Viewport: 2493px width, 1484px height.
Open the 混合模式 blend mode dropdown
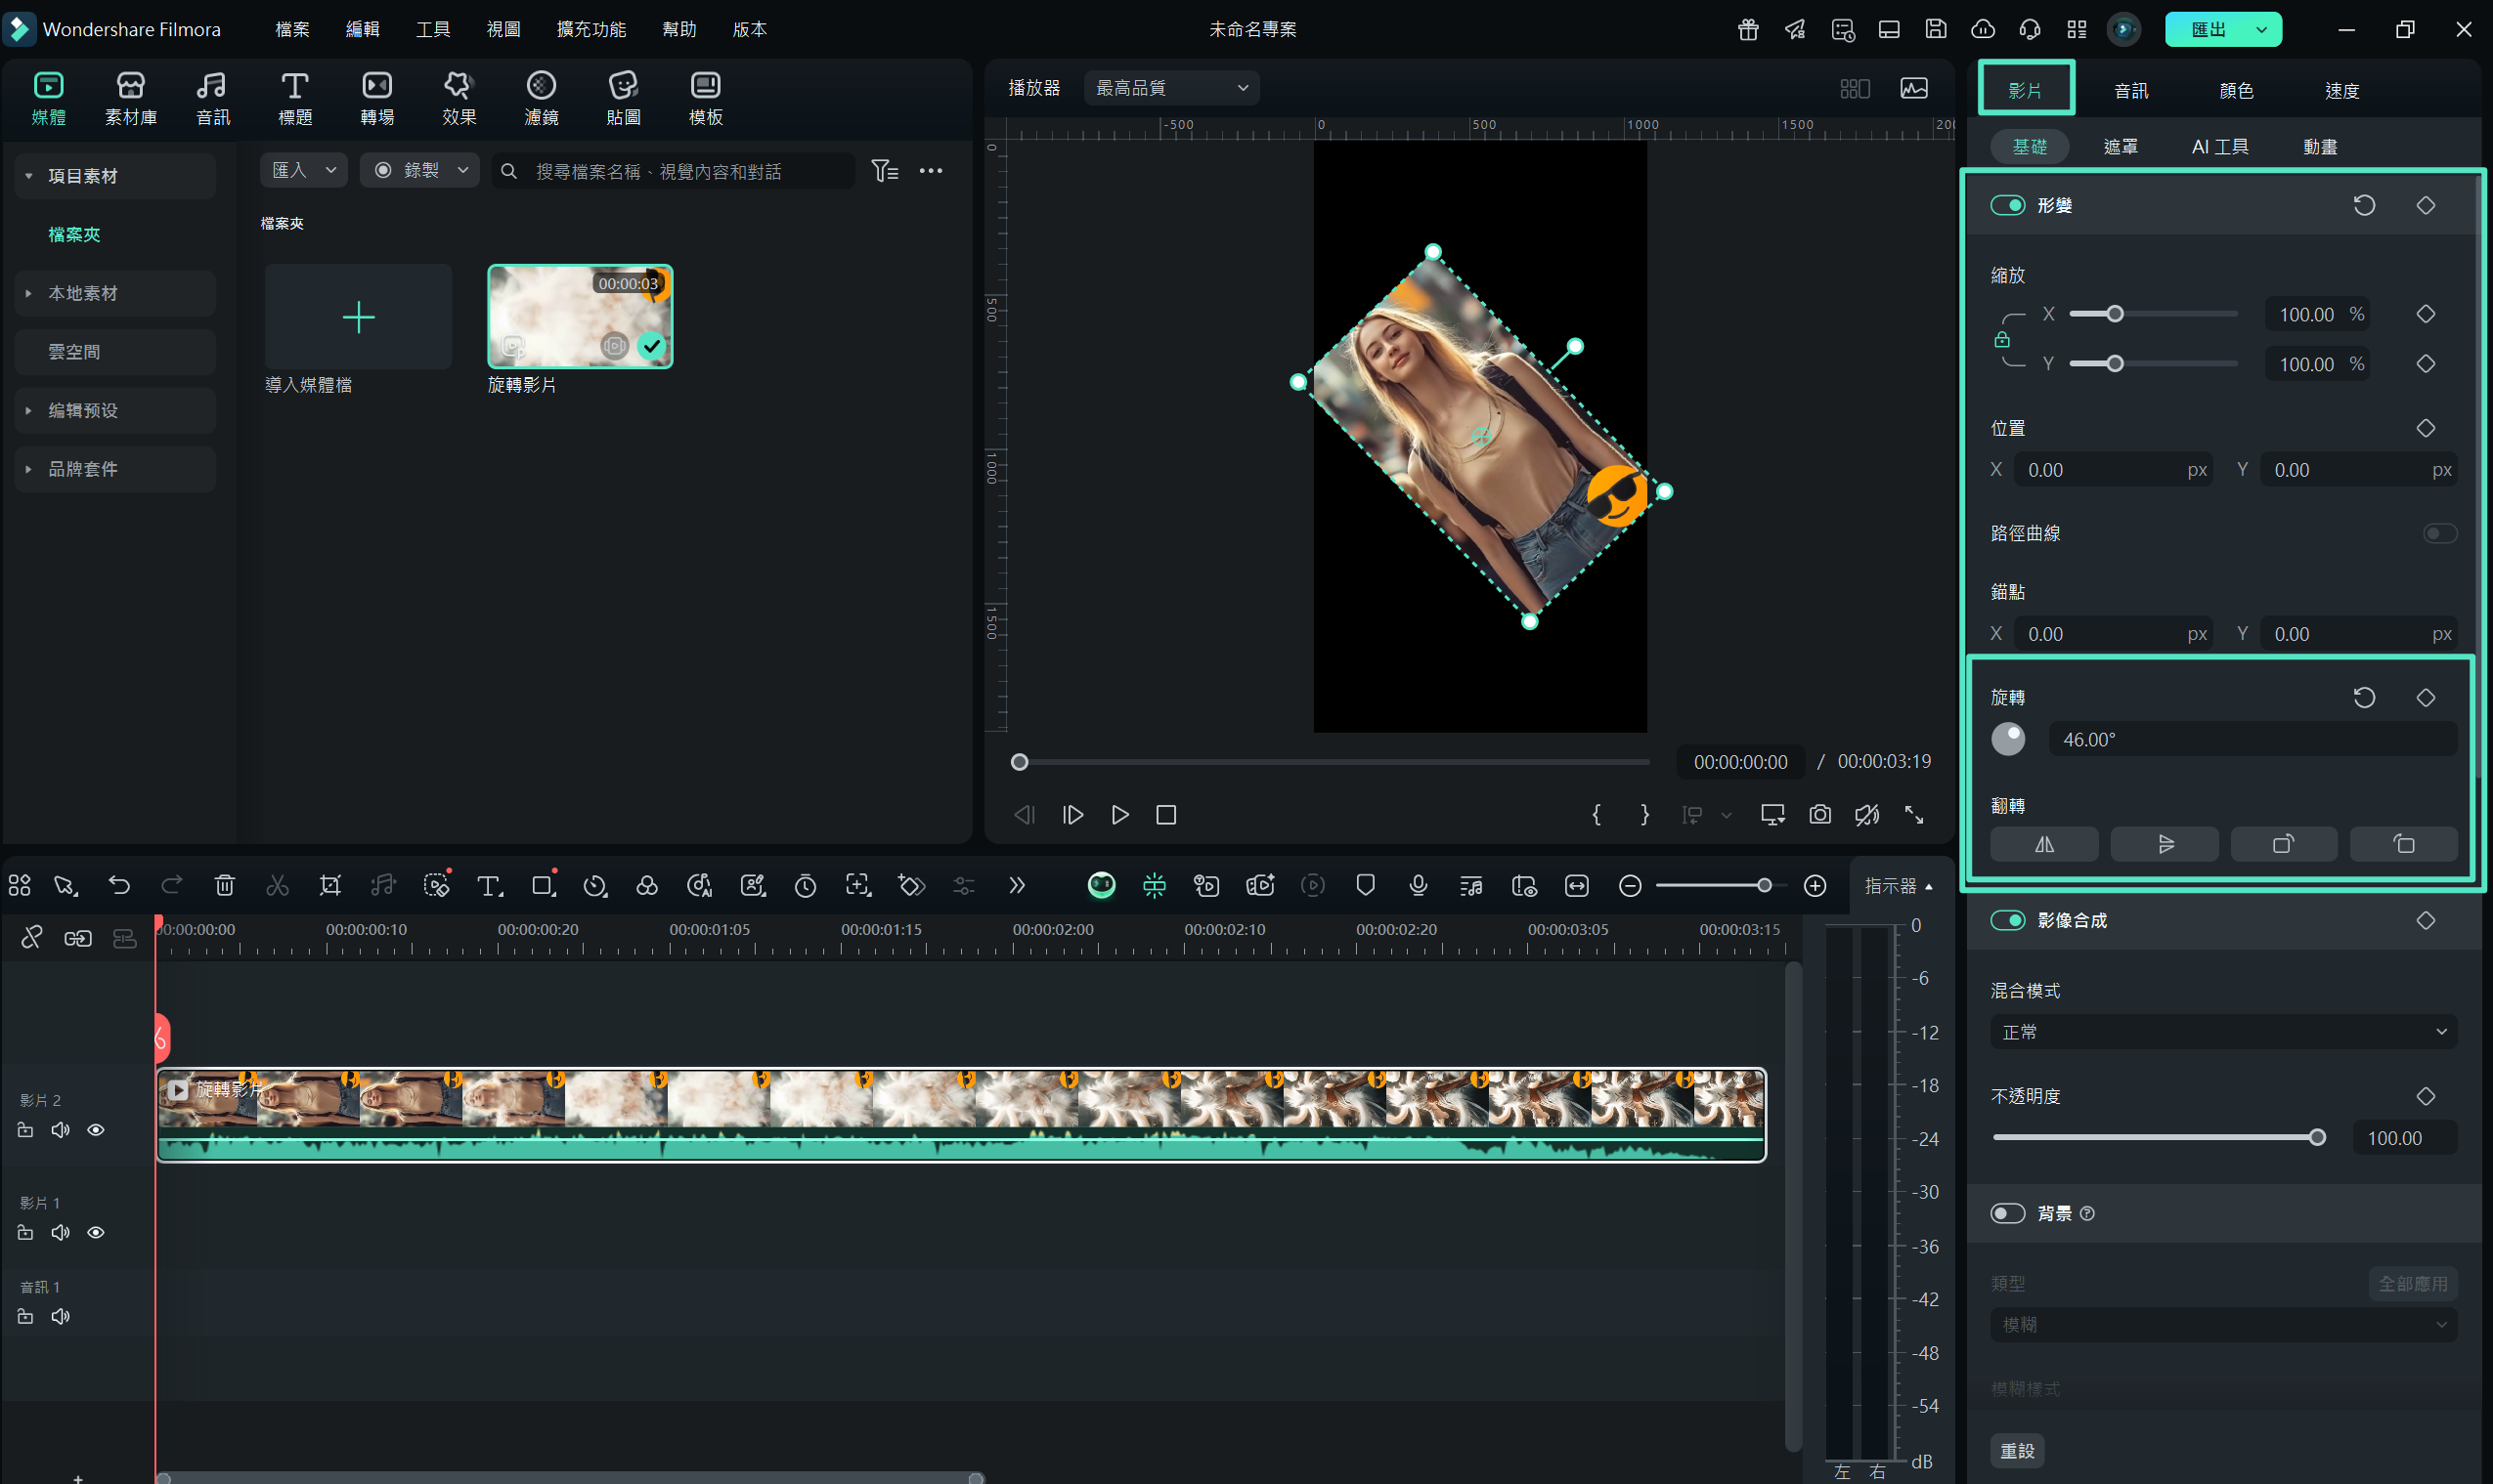coord(2223,1032)
